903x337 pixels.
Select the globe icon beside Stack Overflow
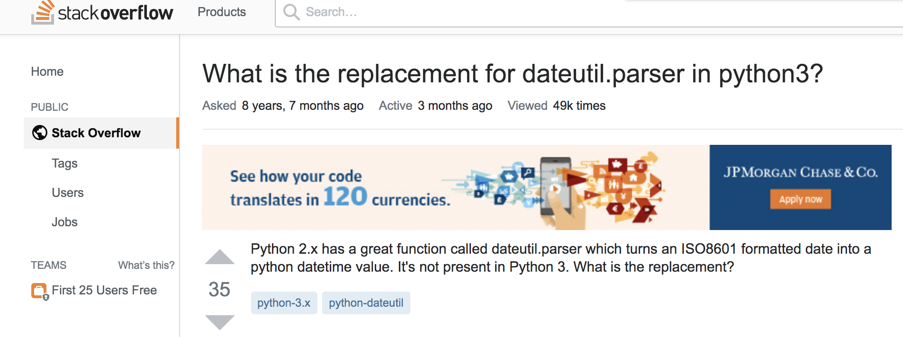coord(40,133)
